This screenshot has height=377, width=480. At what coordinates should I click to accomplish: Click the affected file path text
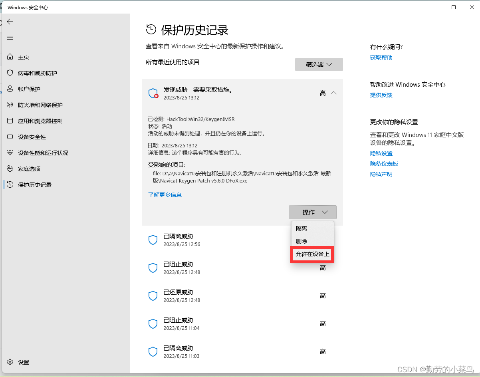tap(242, 177)
